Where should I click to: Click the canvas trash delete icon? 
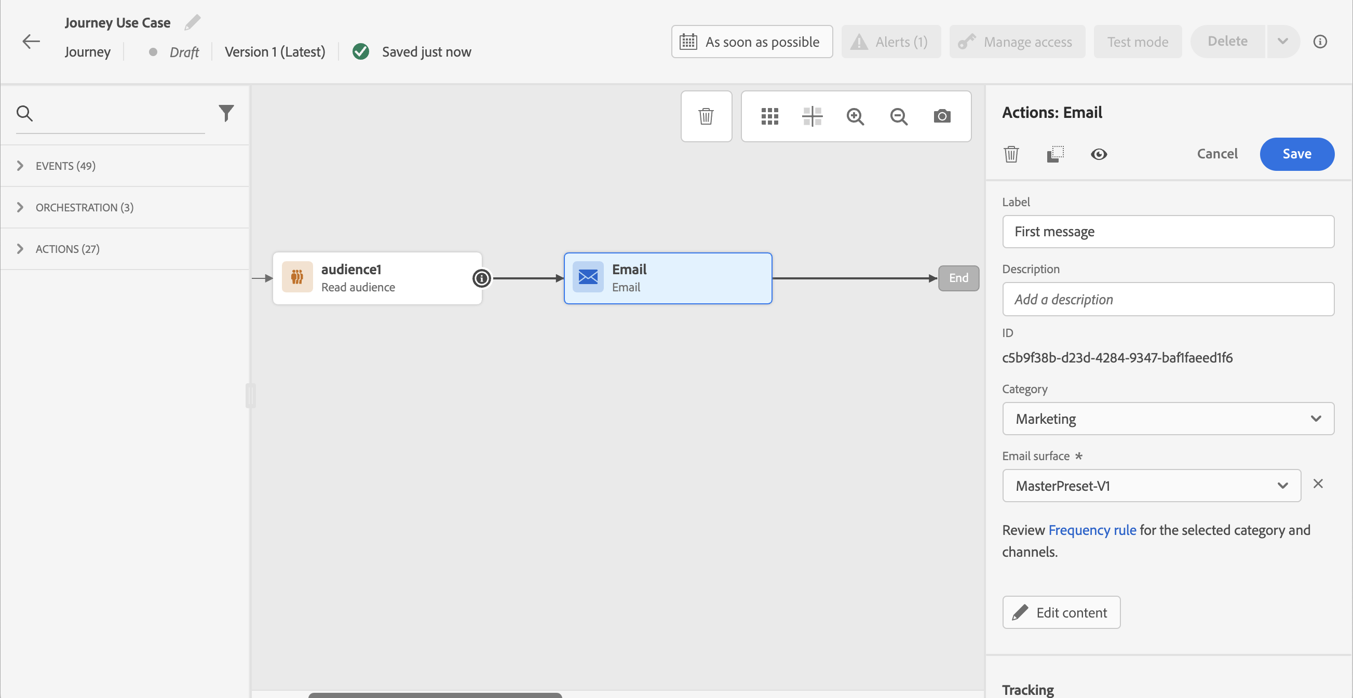coord(706,116)
